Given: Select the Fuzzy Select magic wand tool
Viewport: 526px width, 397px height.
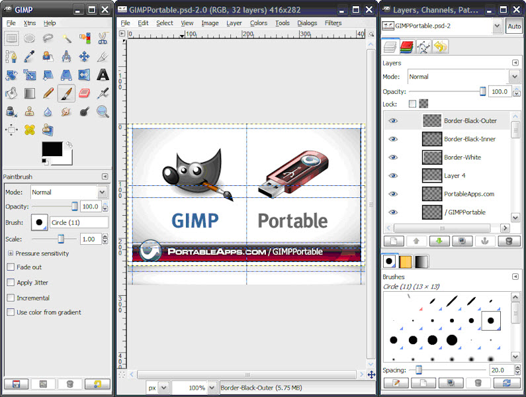Looking at the screenshot, I should click(x=66, y=38).
